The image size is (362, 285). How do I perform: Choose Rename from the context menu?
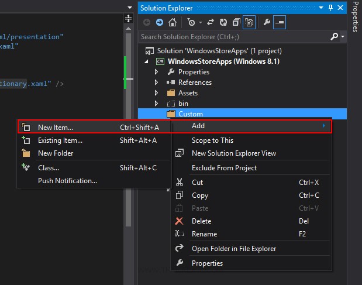click(x=251, y=234)
